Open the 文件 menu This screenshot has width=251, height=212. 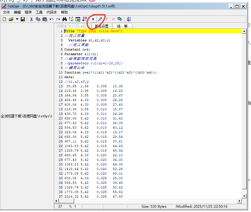point(6,12)
